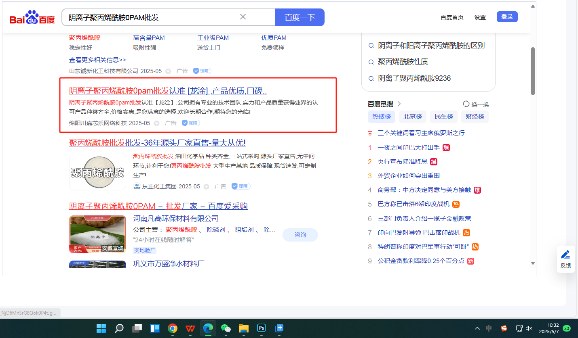The width and height of the screenshot is (578, 338).
Task: Switch to the 北京榜 tab
Action: 412,117
